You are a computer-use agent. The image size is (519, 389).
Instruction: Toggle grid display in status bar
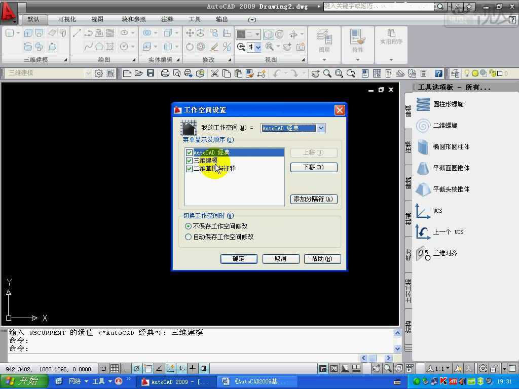click(115, 368)
